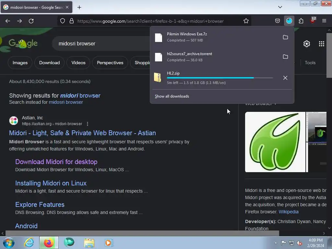Open the Wikipedia link in knowledge panel
This screenshot has height=249, width=332.
288,212
